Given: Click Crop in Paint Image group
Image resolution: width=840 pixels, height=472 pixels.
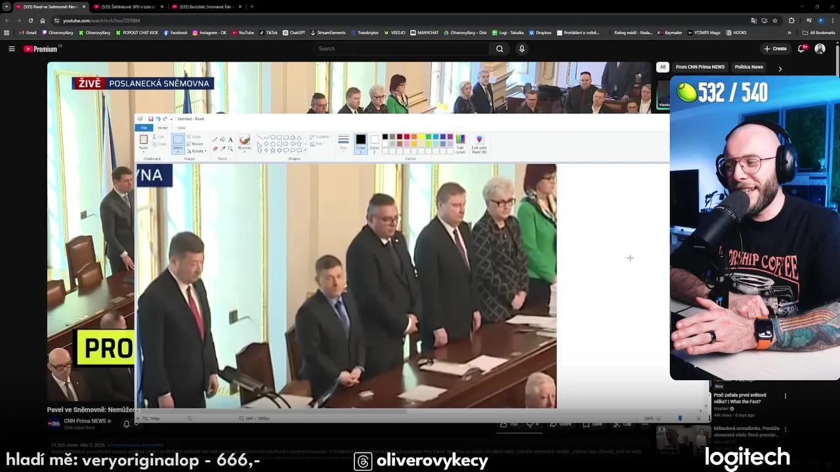Looking at the screenshot, I should click(194, 136).
